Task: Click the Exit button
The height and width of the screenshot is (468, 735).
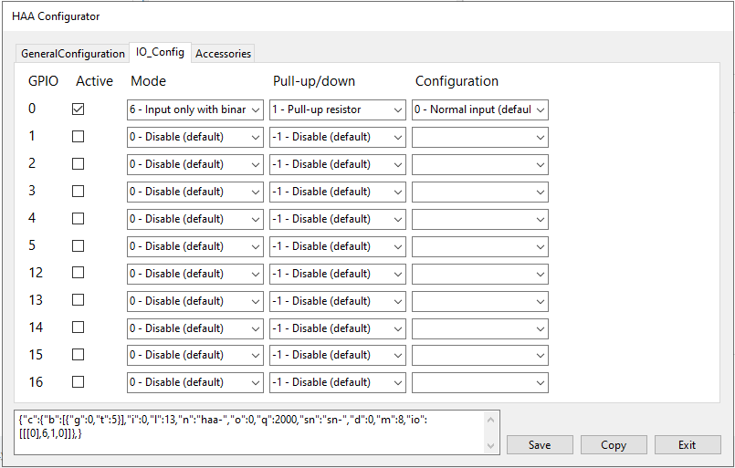Action: pyautogui.click(x=687, y=445)
